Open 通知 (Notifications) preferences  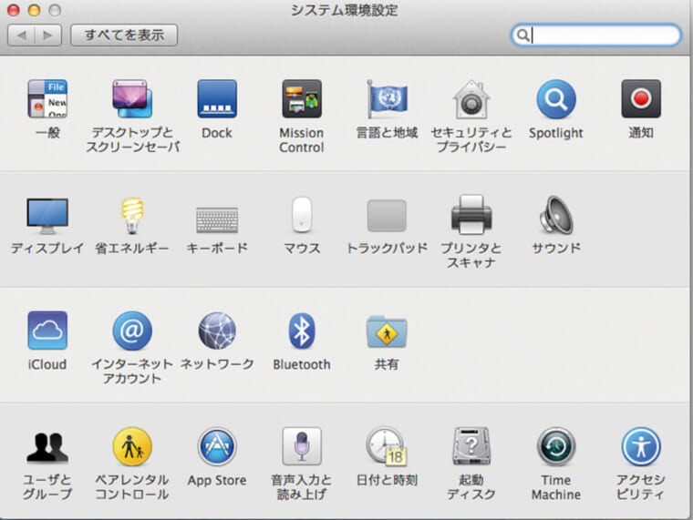pyautogui.click(x=641, y=99)
